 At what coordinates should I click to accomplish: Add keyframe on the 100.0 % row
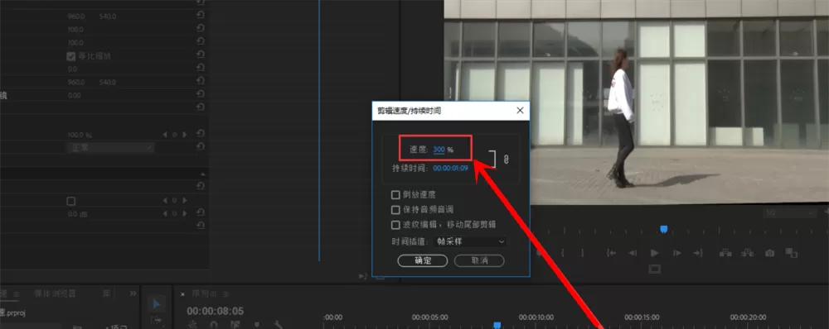pyautogui.click(x=174, y=135)
